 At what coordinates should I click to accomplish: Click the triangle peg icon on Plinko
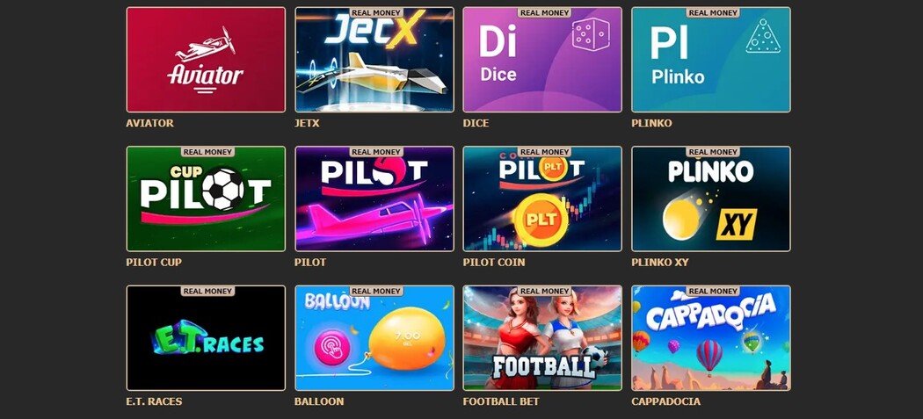[x=763, y=36]
